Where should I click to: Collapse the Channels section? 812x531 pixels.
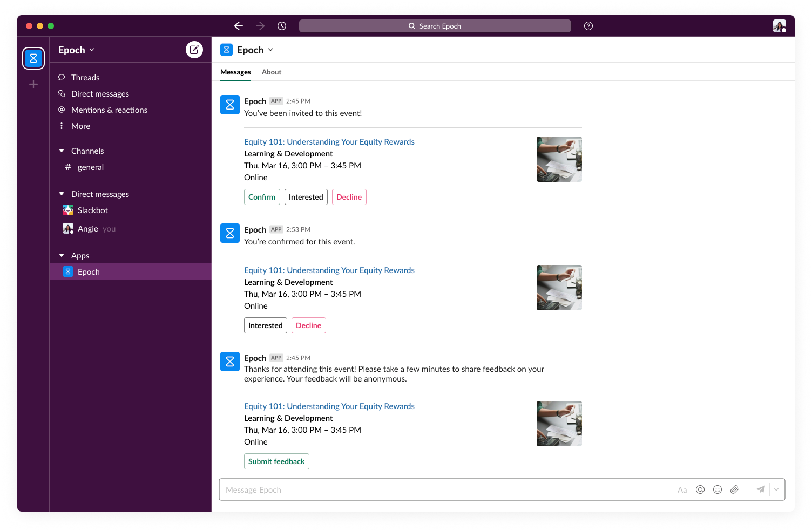point(62,151)
